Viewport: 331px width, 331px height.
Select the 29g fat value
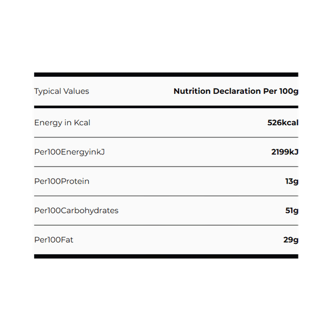coord(291,240)
